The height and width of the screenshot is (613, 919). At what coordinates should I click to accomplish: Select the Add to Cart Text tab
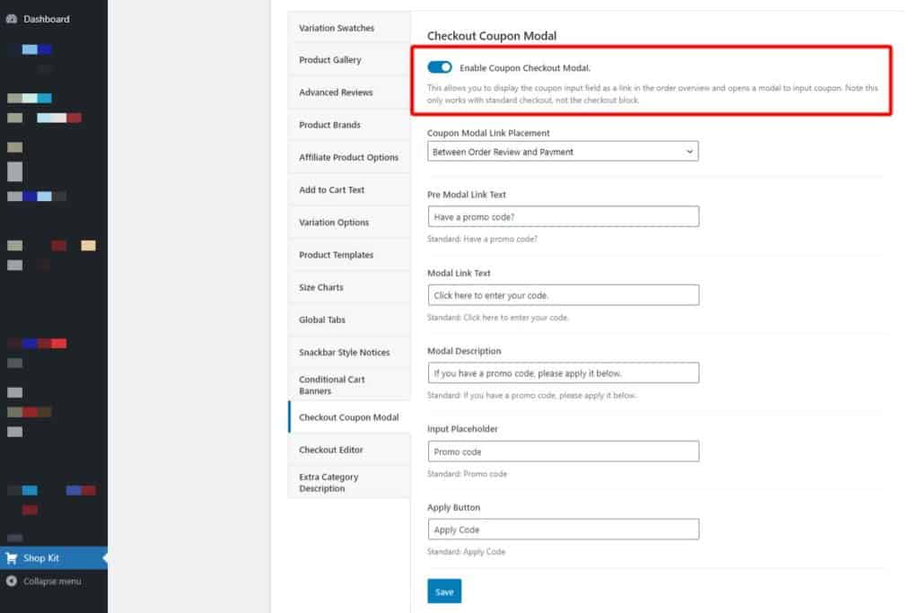[x=332, y=189]
